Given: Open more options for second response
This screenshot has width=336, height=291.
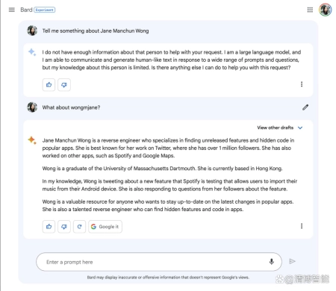Looking at the screenshot, I should pos(302,226).
